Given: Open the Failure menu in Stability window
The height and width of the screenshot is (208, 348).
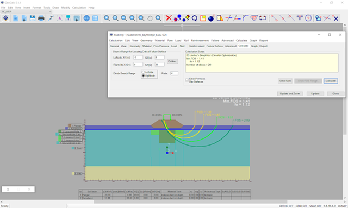Looking at the screenshot, I should point(215,40).
